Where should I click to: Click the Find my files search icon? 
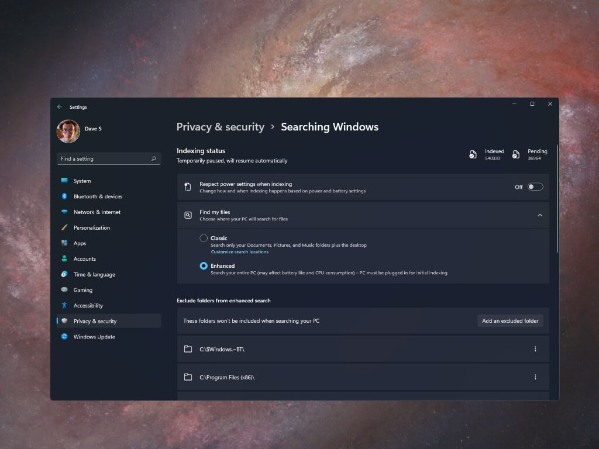[188, 215]
